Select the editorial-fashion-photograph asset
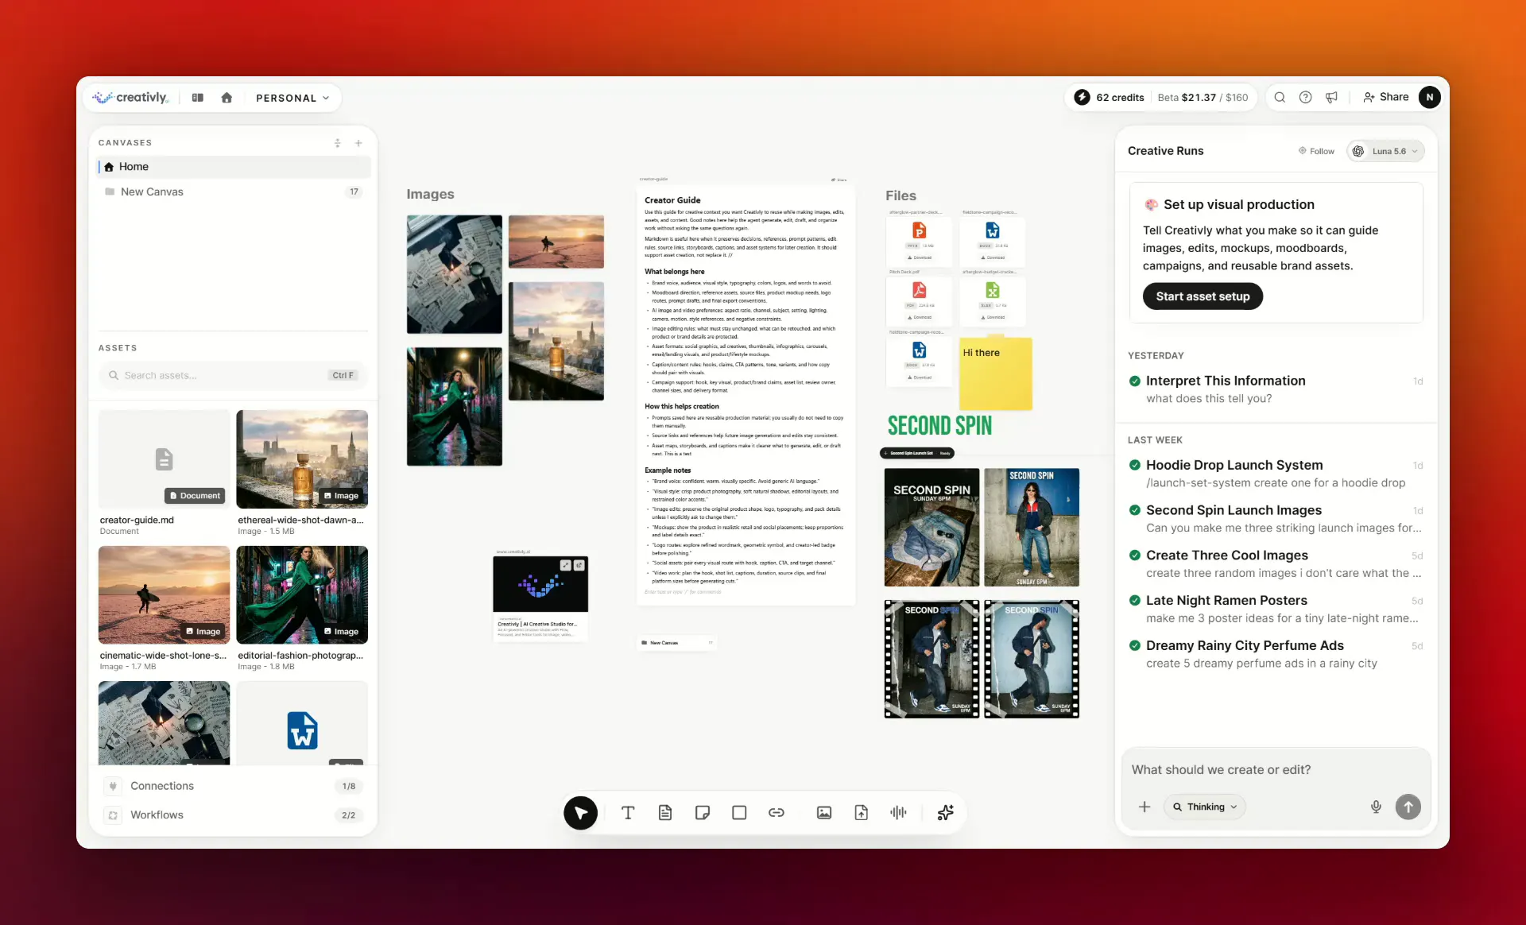This screenshot has width=1526, height=925. (302, 609)
